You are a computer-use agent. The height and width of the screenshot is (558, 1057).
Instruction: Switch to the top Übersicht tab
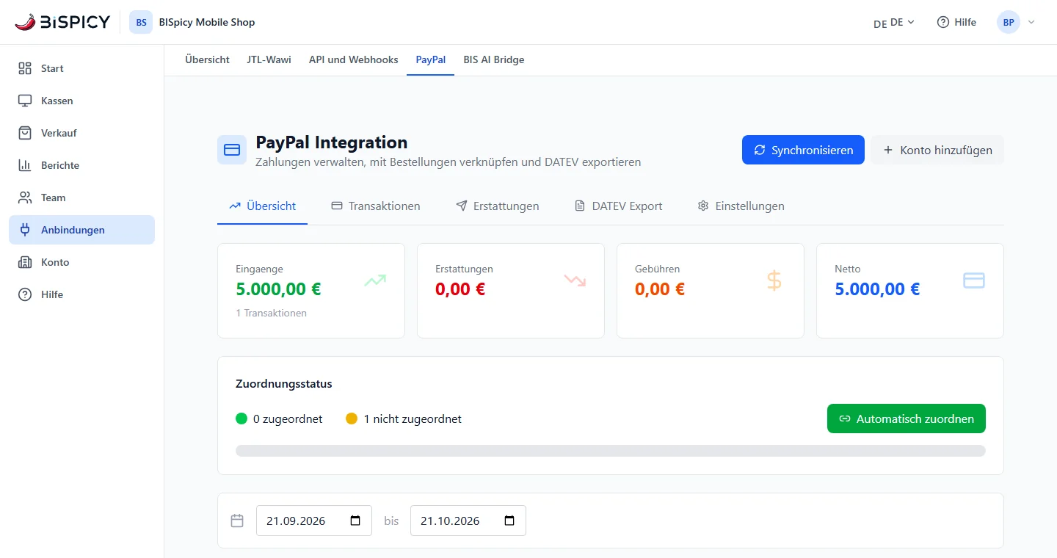pyautogui.click(x=207, y=59)
